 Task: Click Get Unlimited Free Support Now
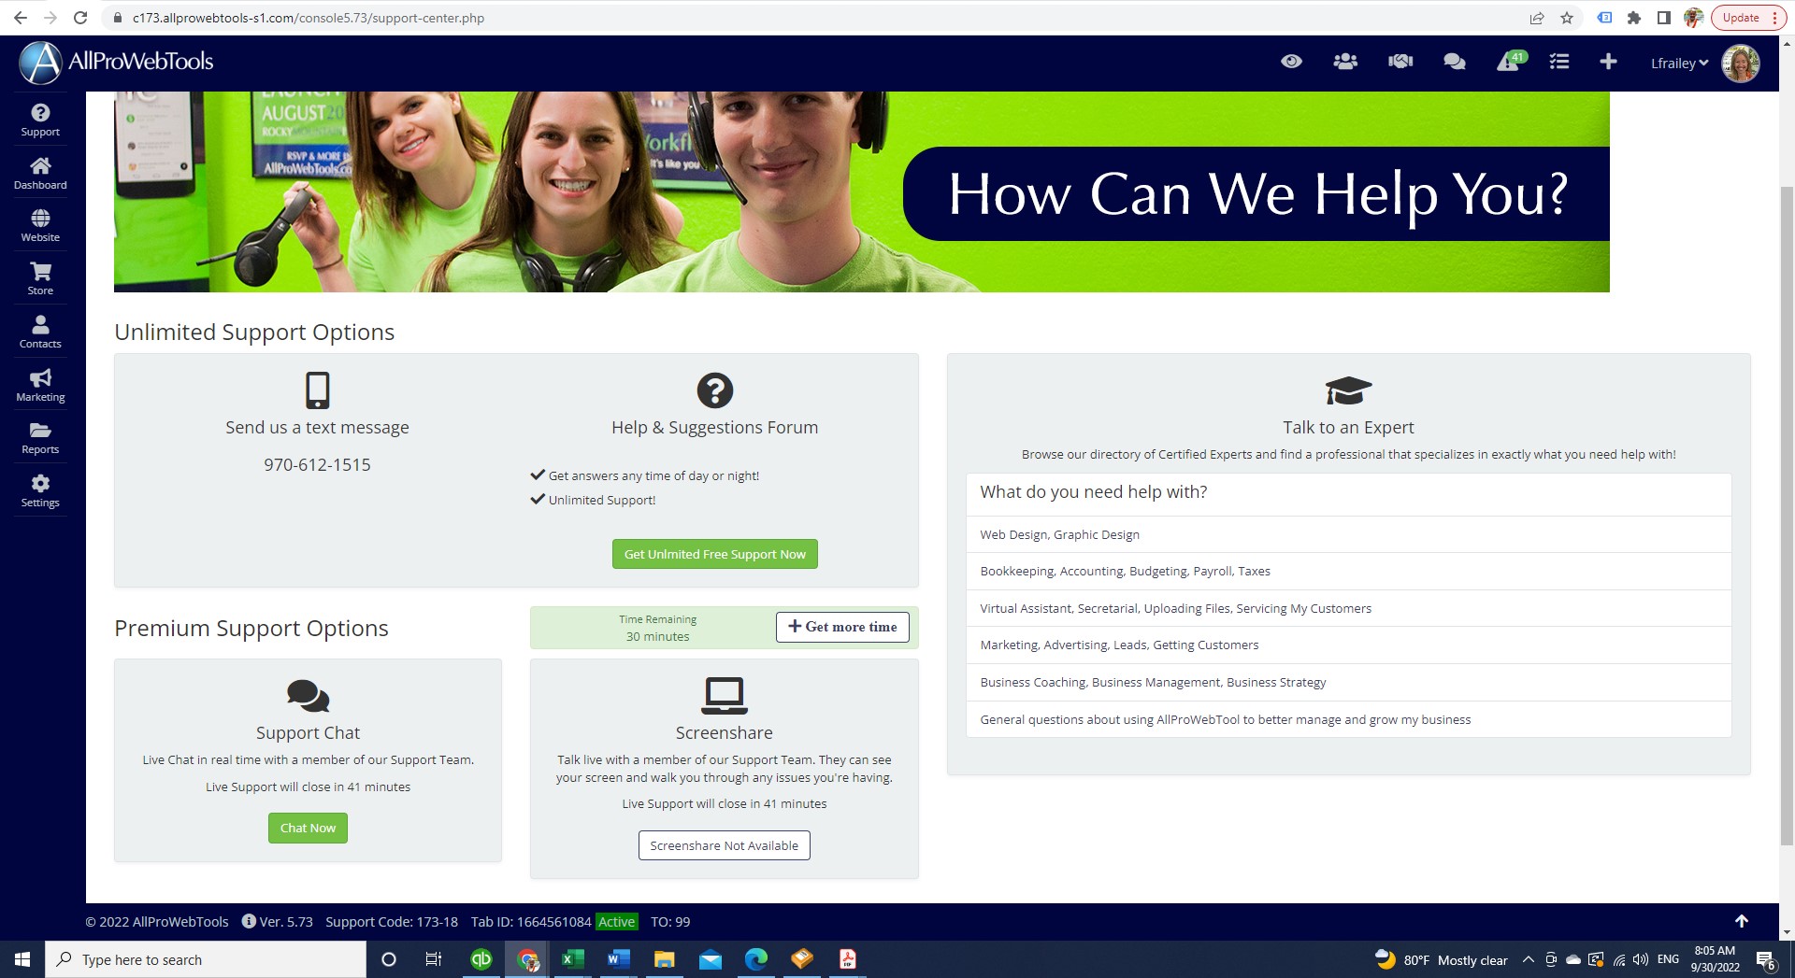[x=714, y=554]
